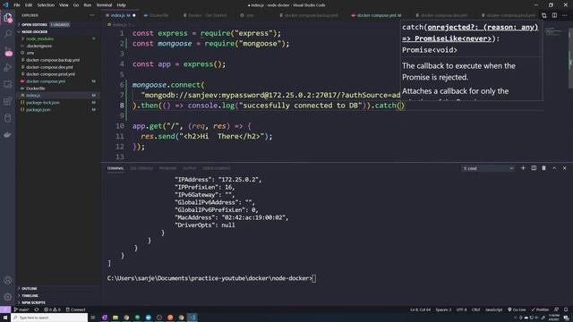The height and width of the screenshot is (322, 573).
Task: Select the Problems tab in bottom panel
Action: [167, 168]
